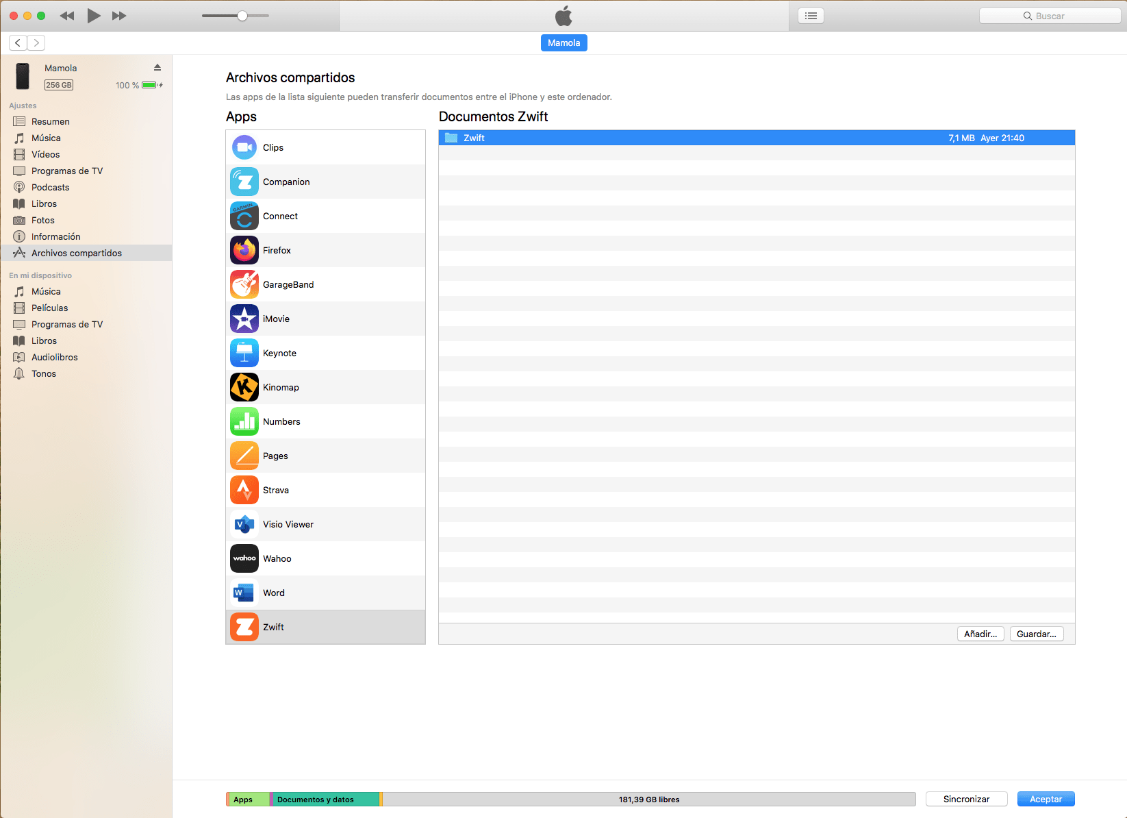Select the Kinomap app icon
Screen dimensions: 1127x818
click(x=244, y=387)
